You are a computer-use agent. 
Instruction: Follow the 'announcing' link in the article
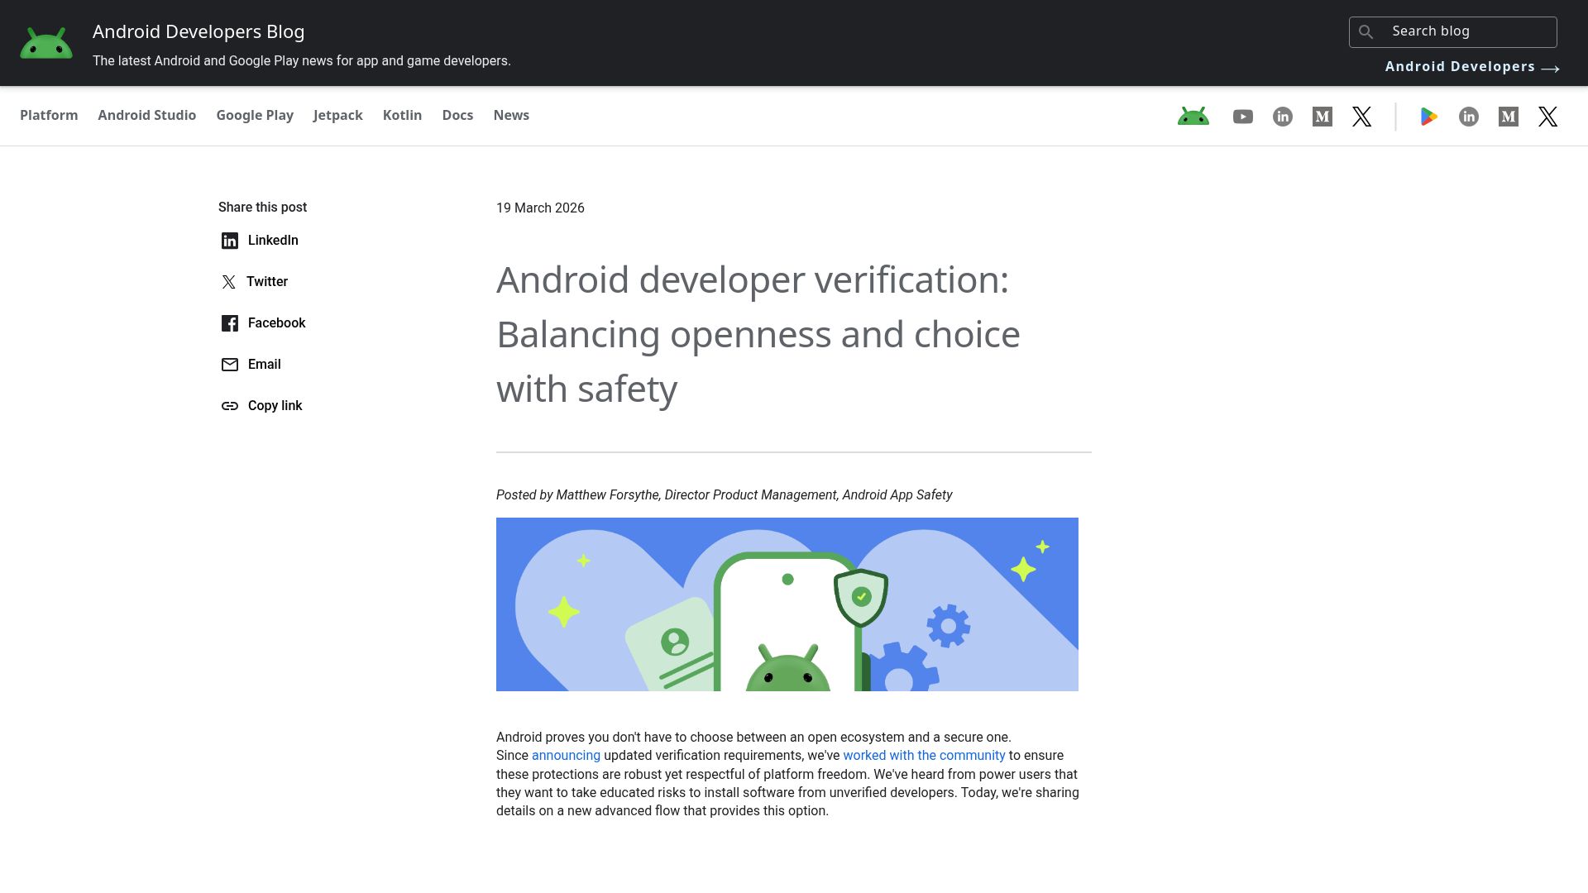(566, 756)
